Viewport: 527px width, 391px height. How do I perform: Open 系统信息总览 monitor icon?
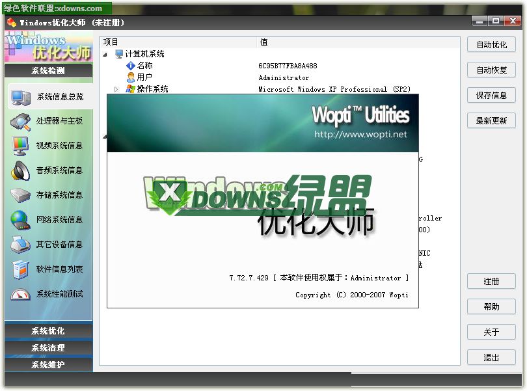point(20,97)
